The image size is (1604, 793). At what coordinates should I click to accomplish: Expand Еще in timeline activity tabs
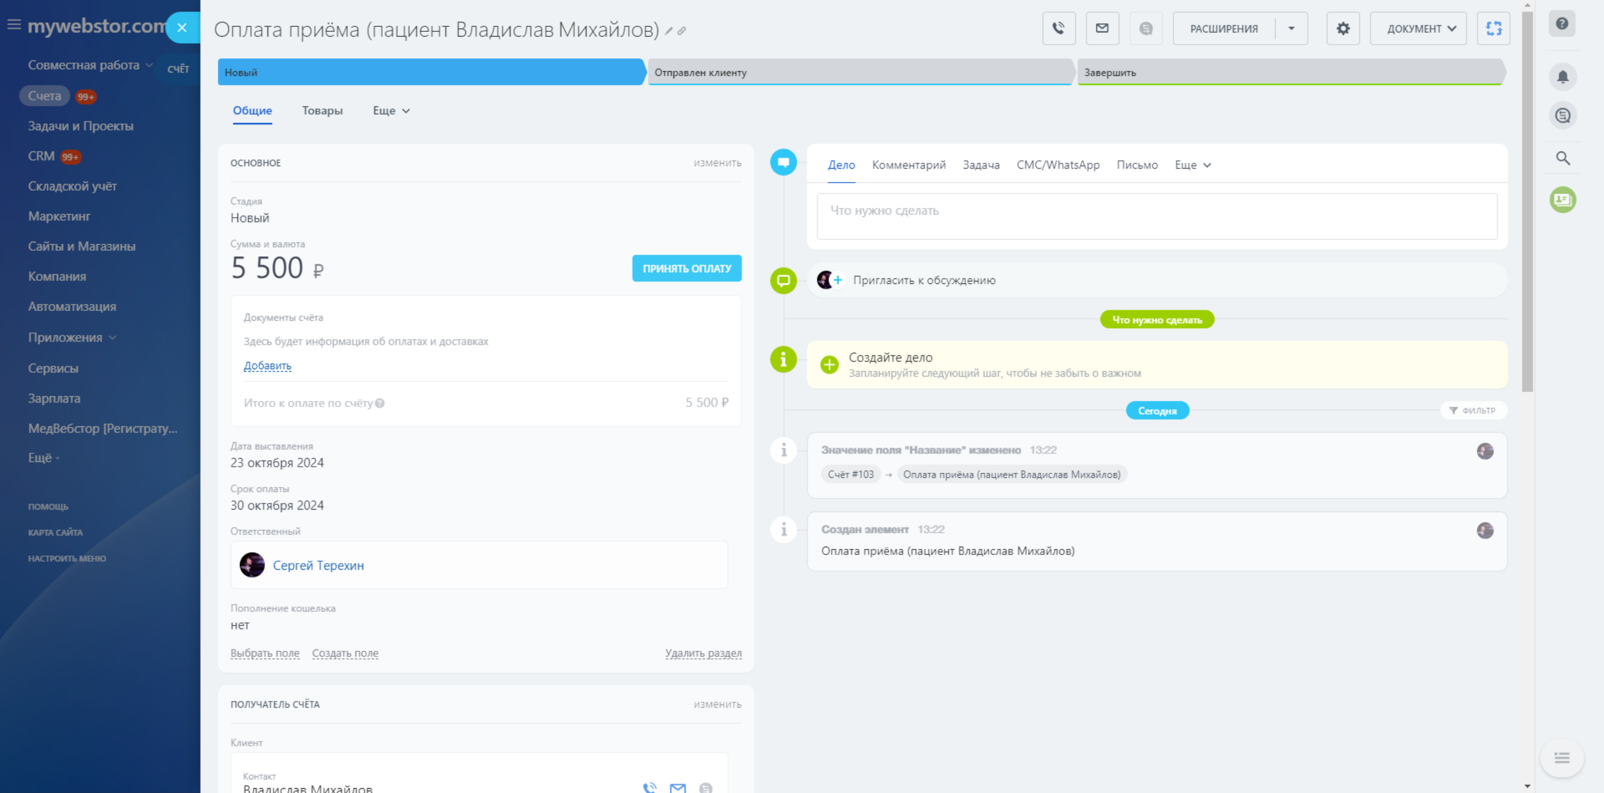click(1192, 165)
